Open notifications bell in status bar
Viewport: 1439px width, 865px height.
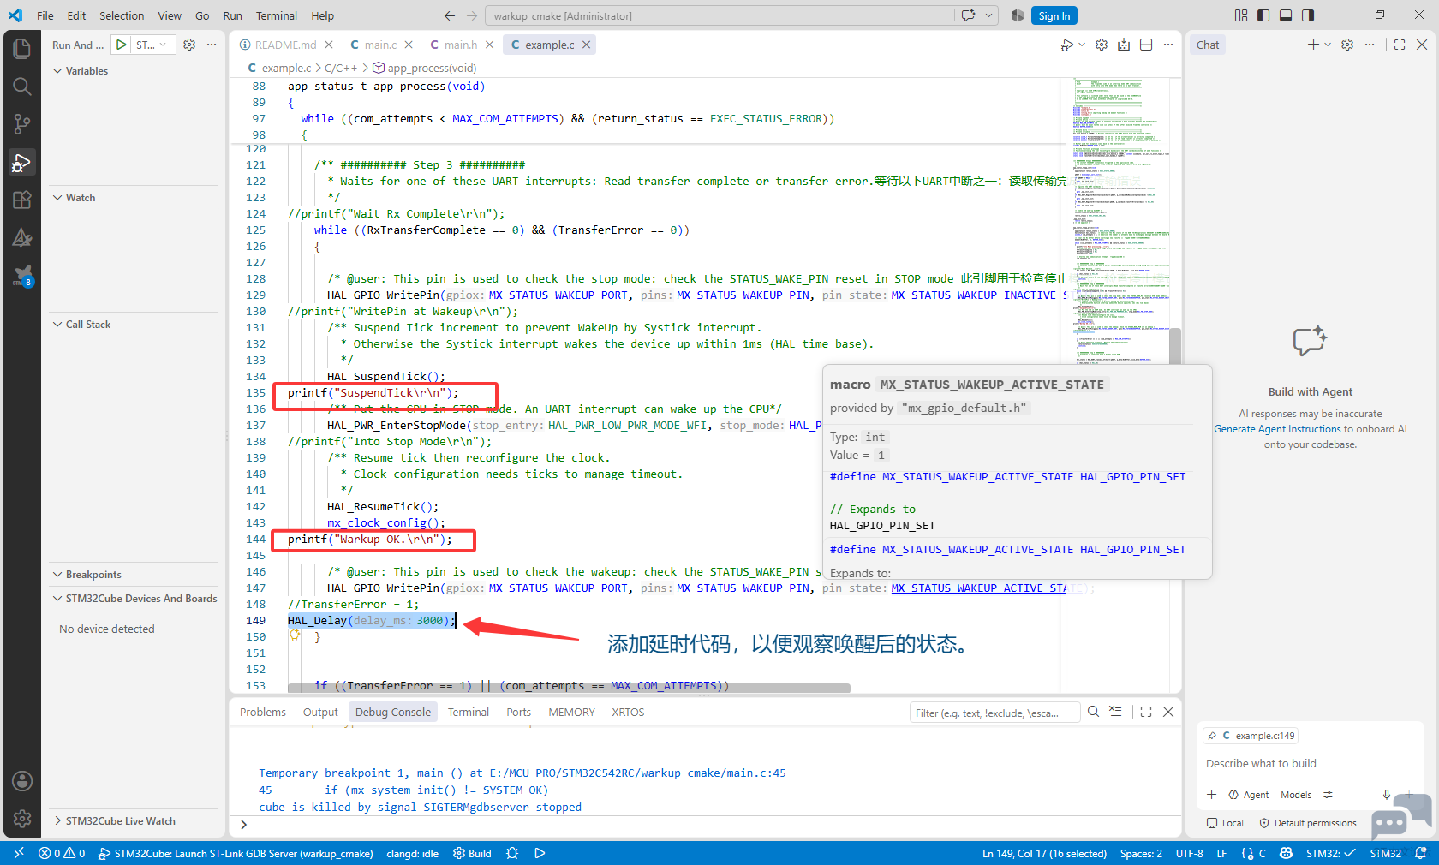coord(1421,853)
